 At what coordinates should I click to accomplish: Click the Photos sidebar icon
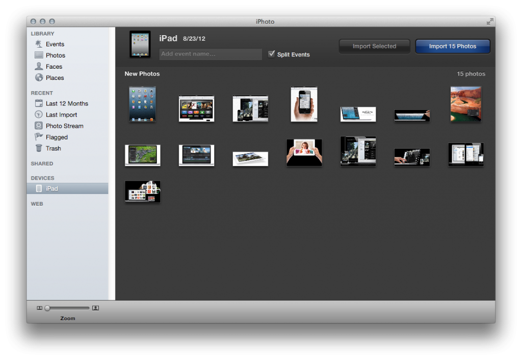[39, 55]
